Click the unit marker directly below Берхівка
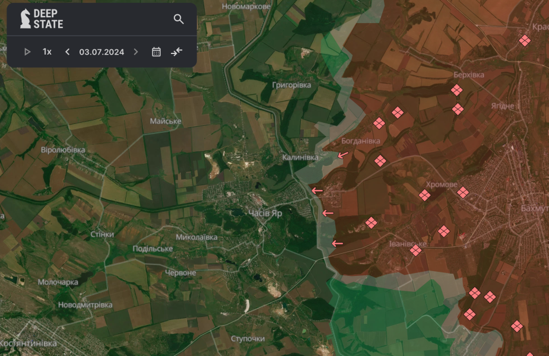This screenshot has height=356, width=549. pyautogui.click(x=456, y=90)
